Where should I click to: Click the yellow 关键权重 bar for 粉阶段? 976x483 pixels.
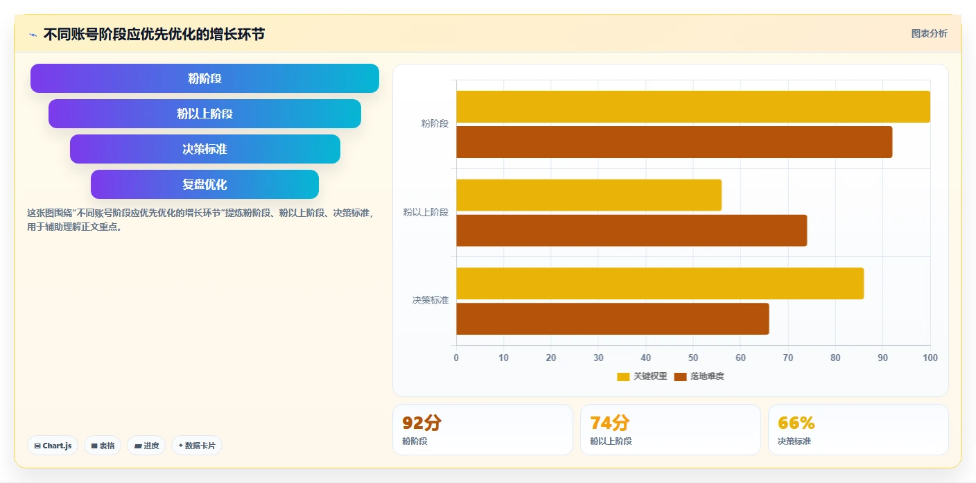(x=693, y=107)
